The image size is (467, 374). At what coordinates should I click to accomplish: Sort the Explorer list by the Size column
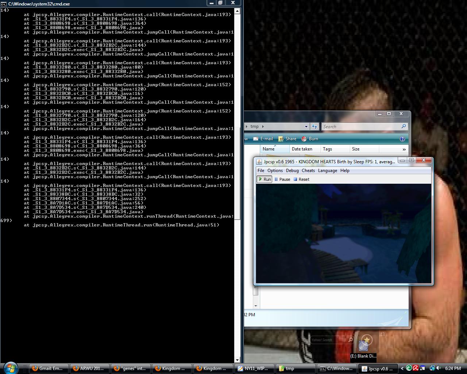pyautogui.click(x=364, y=149)
